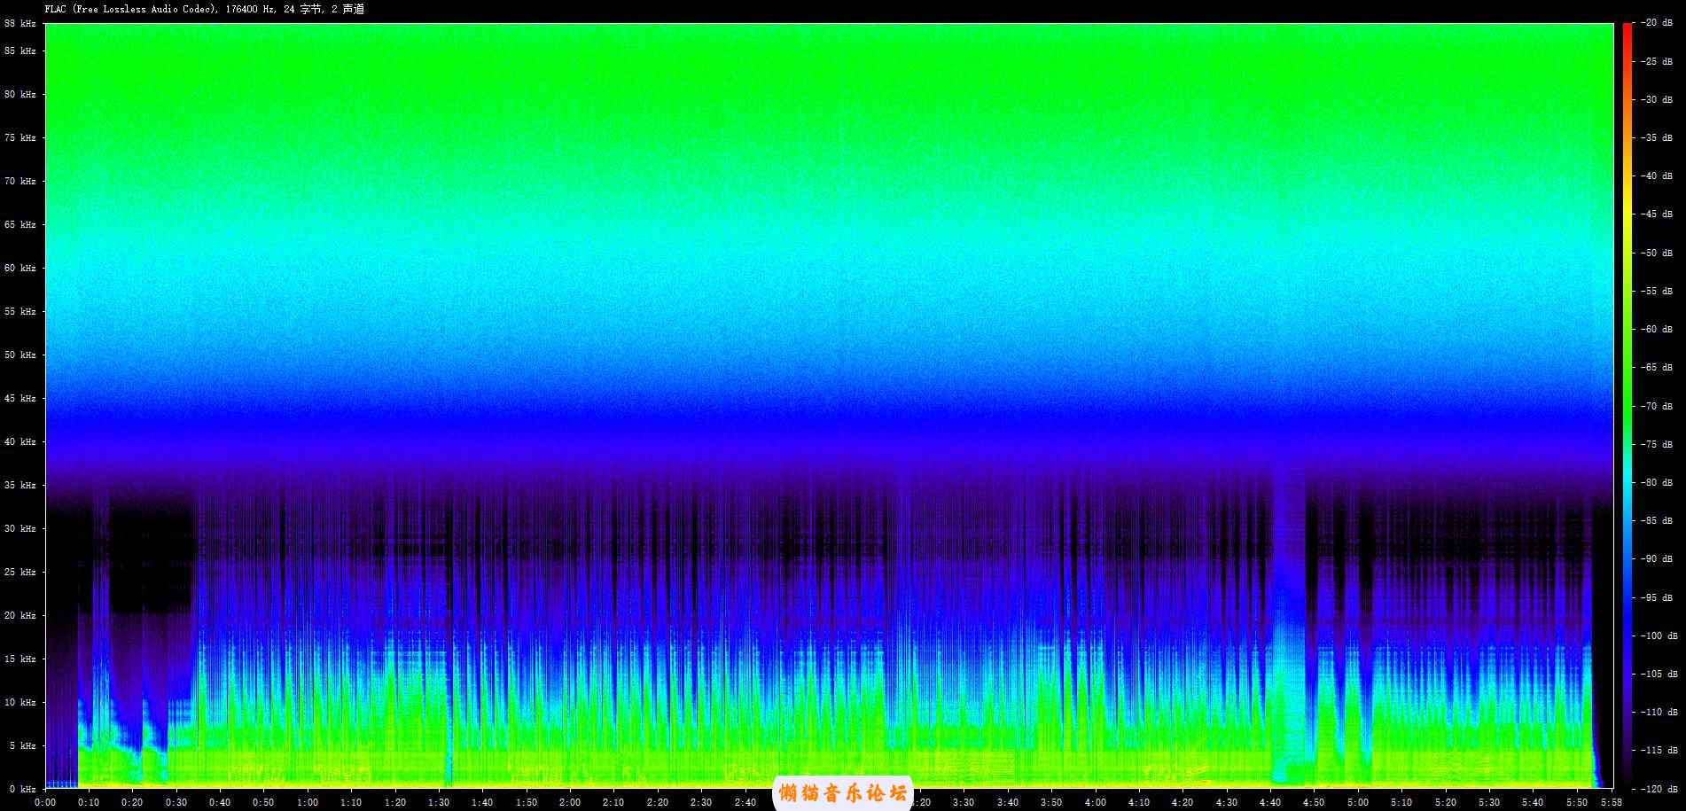Select the 80 kHz axis label
This screenshot has height=811, width=1686.
[20, 94]
